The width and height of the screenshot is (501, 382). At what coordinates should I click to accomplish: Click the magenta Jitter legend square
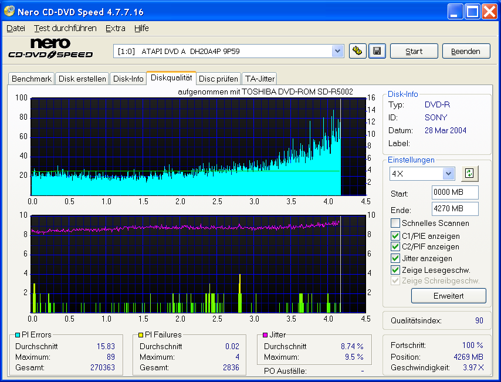point(266,334)
